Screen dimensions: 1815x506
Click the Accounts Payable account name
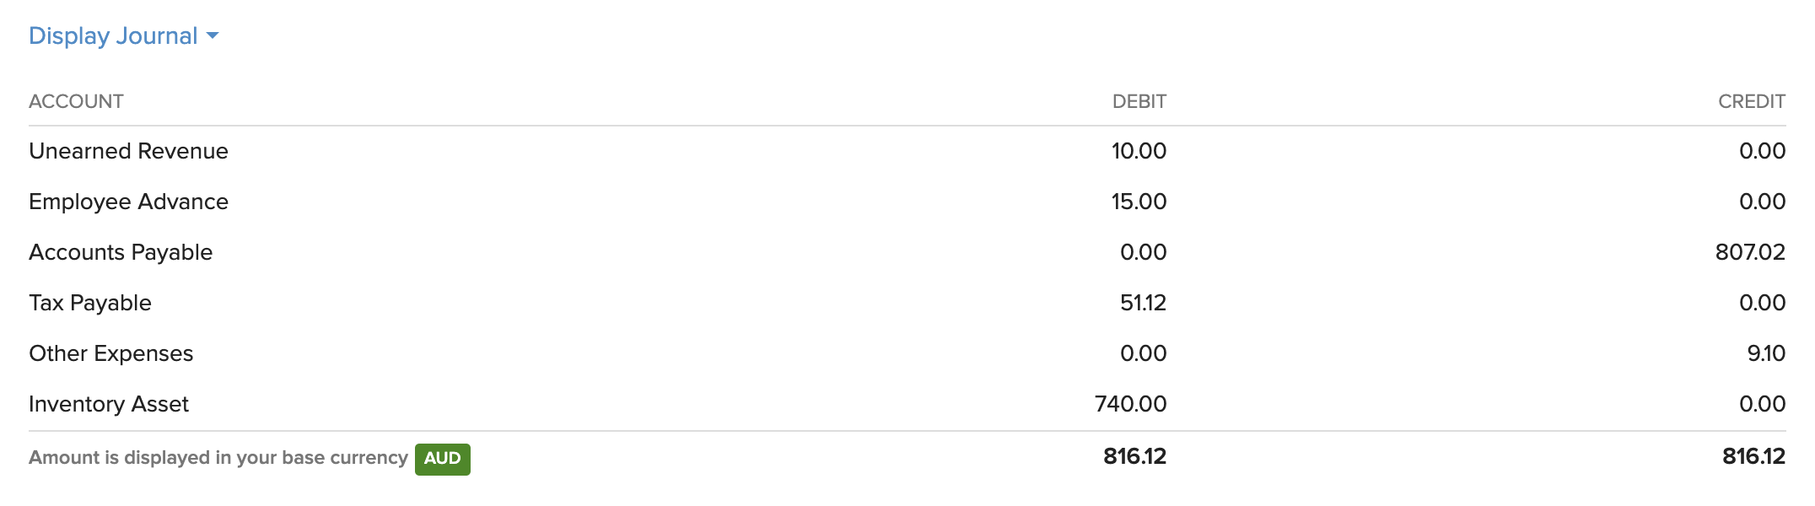tap(121, 253)
